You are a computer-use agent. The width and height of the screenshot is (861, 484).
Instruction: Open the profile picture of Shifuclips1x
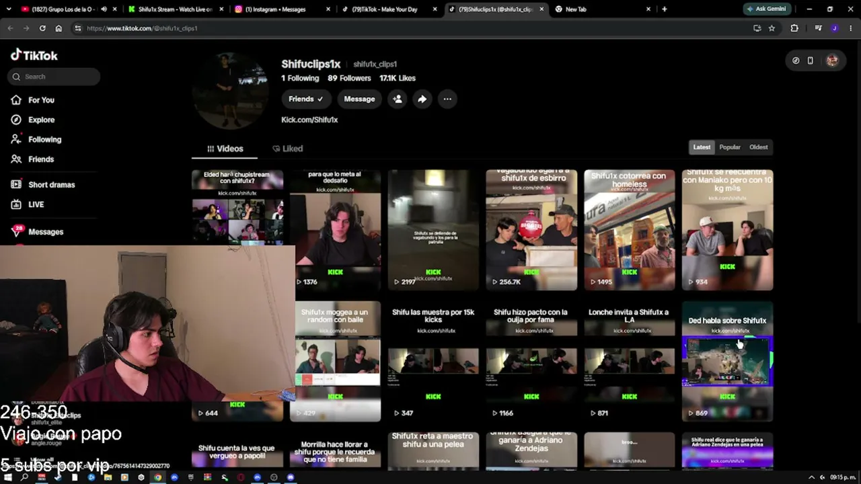(231, 90)
